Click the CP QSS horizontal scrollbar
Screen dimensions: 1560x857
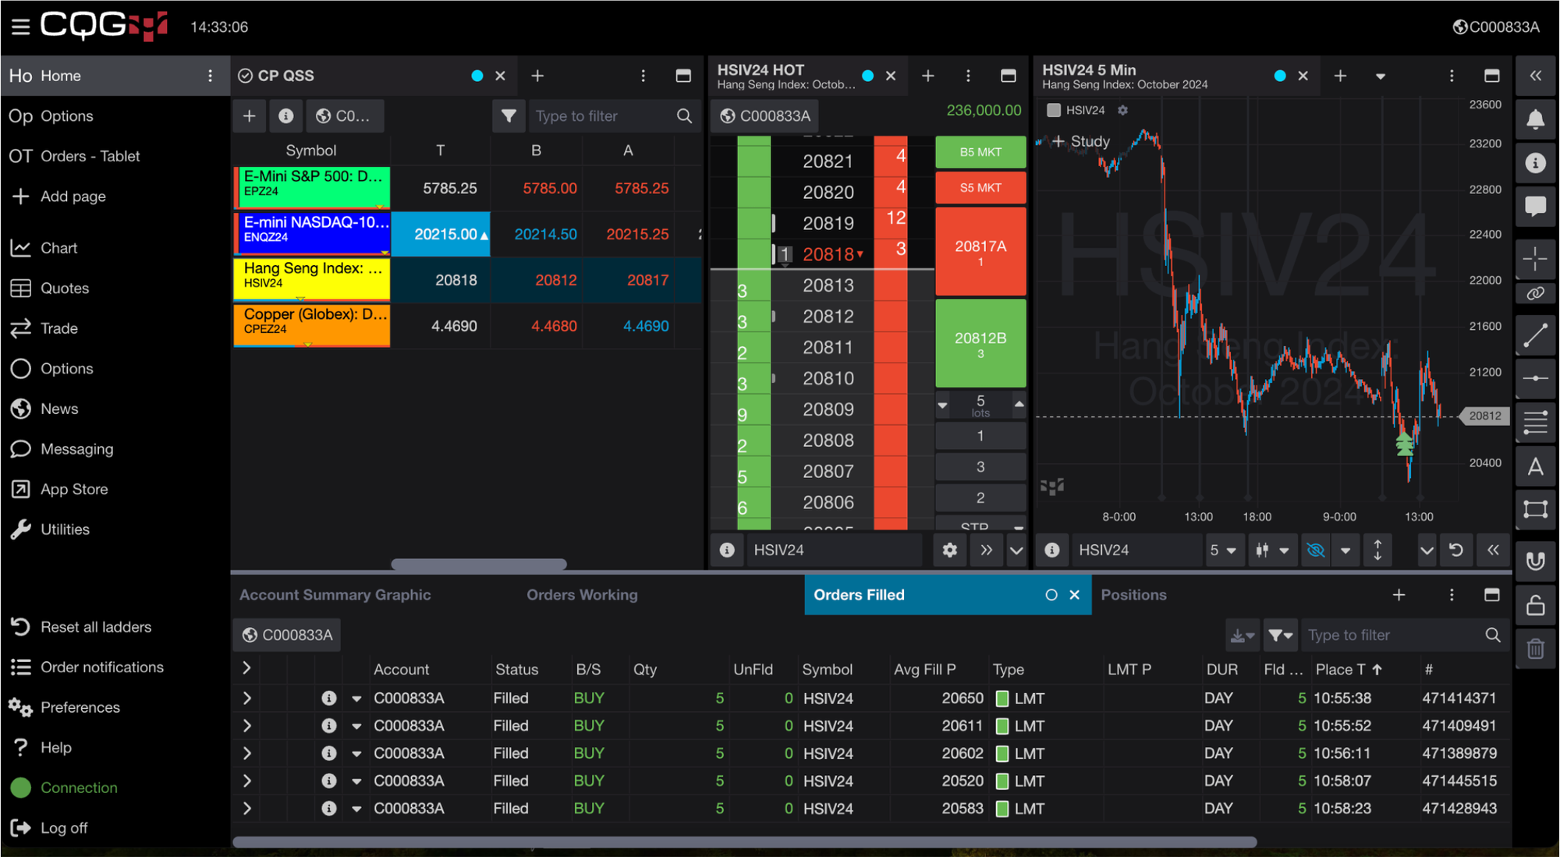(x=478, y=563)
